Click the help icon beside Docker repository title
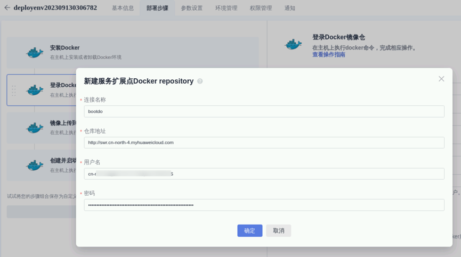The image size is (461, 257). [200, 81]
